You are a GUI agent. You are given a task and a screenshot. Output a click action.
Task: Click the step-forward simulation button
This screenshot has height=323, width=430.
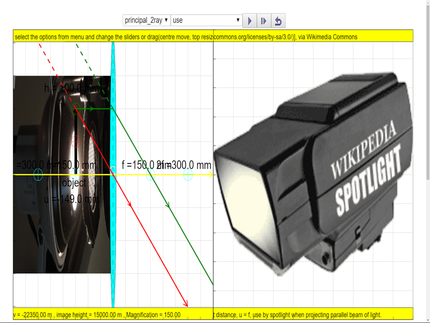point(264,21)
